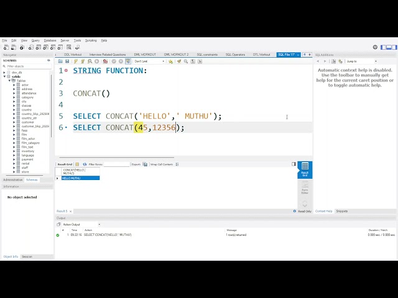Click the Filter objects search field

tap(29, 66)
